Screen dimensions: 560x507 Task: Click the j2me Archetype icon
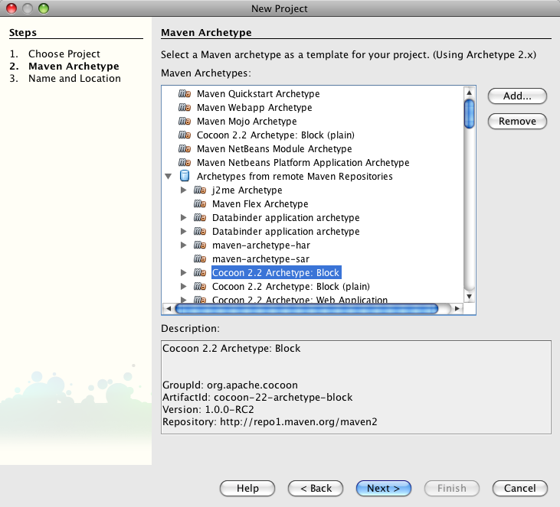199,190
